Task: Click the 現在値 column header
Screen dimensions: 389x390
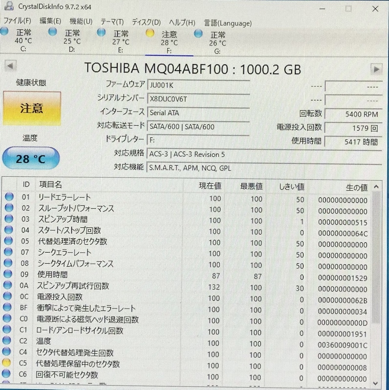Action: point(210,186)
